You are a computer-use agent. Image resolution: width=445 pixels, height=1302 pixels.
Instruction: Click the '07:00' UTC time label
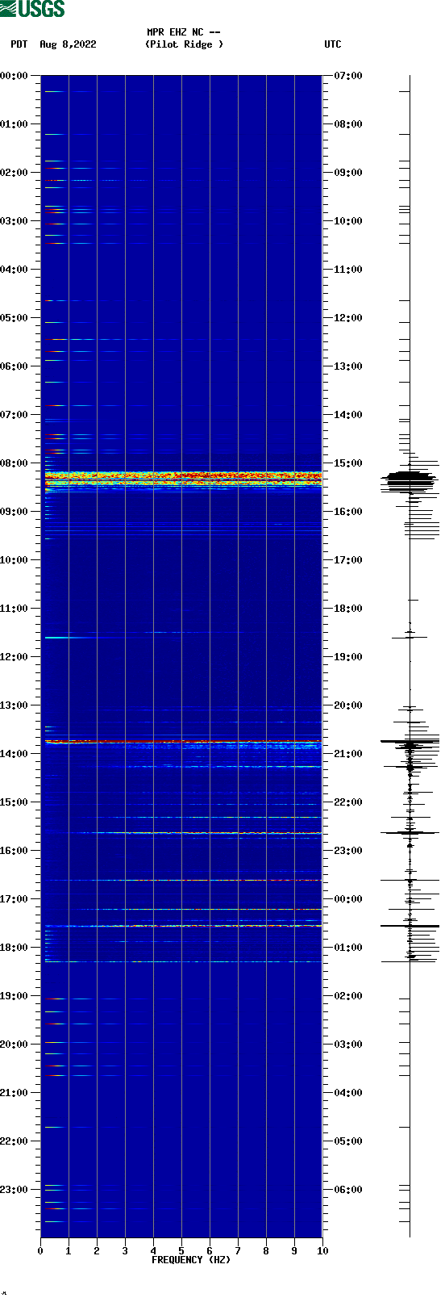(348, 76)
